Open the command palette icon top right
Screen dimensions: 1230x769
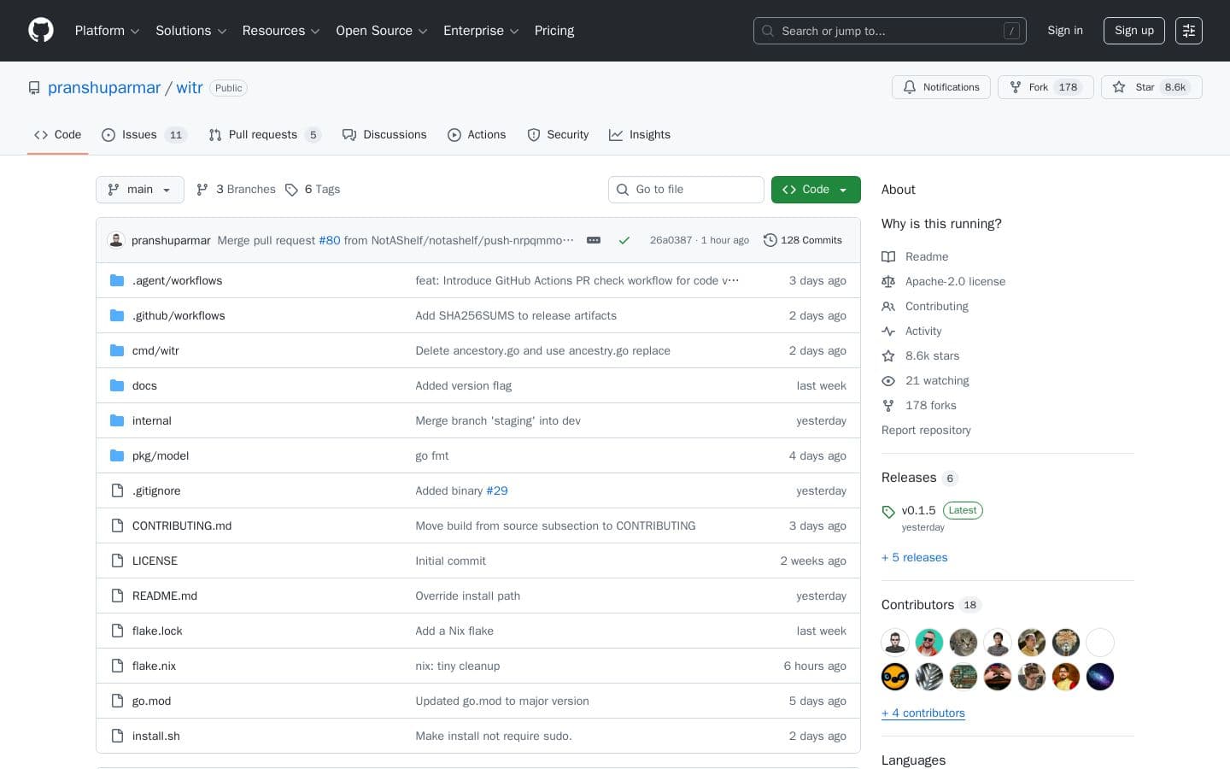[1189, 31]
